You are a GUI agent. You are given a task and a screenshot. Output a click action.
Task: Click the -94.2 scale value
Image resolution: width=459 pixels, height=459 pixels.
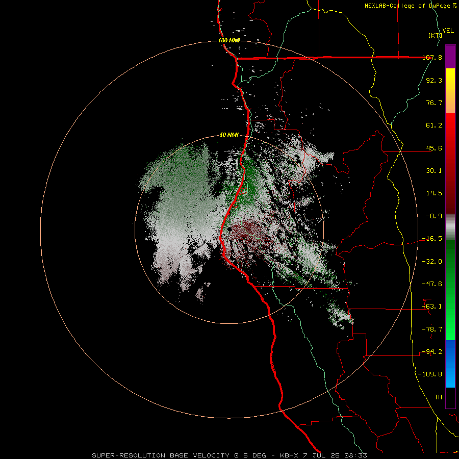[x=432, y=352]
